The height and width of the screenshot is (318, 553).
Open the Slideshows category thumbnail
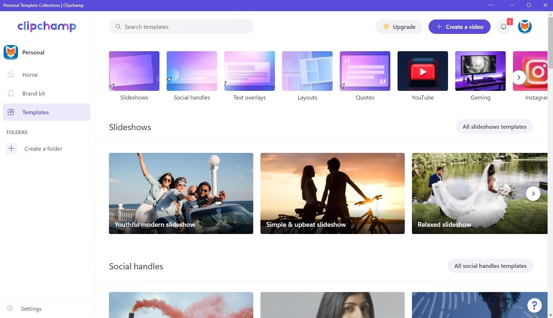[x=134, y=71]
